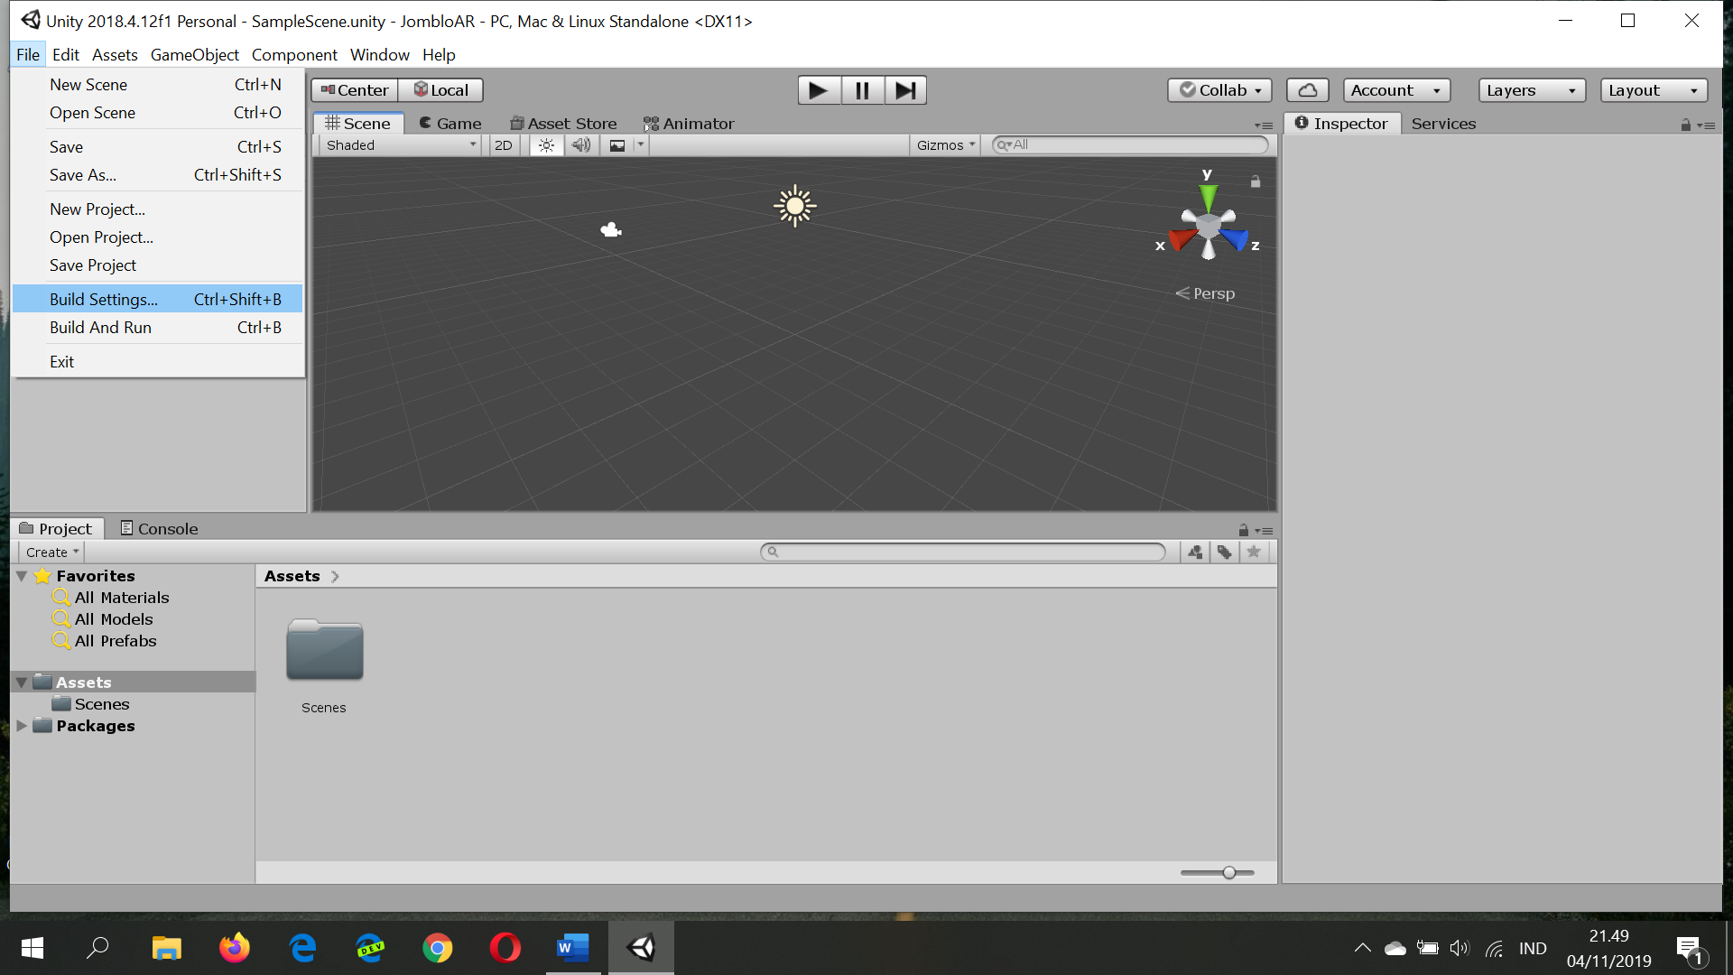Click the Pause playback button
Viewport: 1733px width, 975px height.
862,90
